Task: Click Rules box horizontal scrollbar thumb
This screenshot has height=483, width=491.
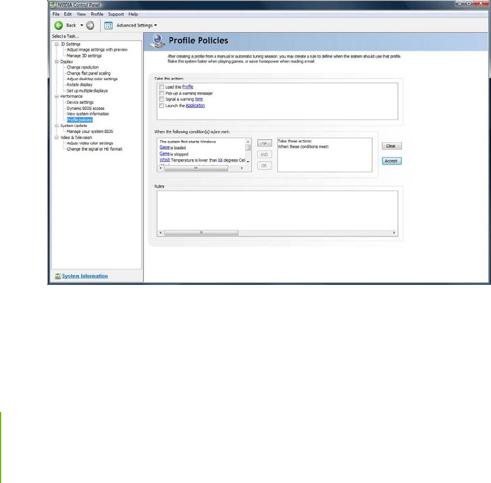Action: pos(201,233)
